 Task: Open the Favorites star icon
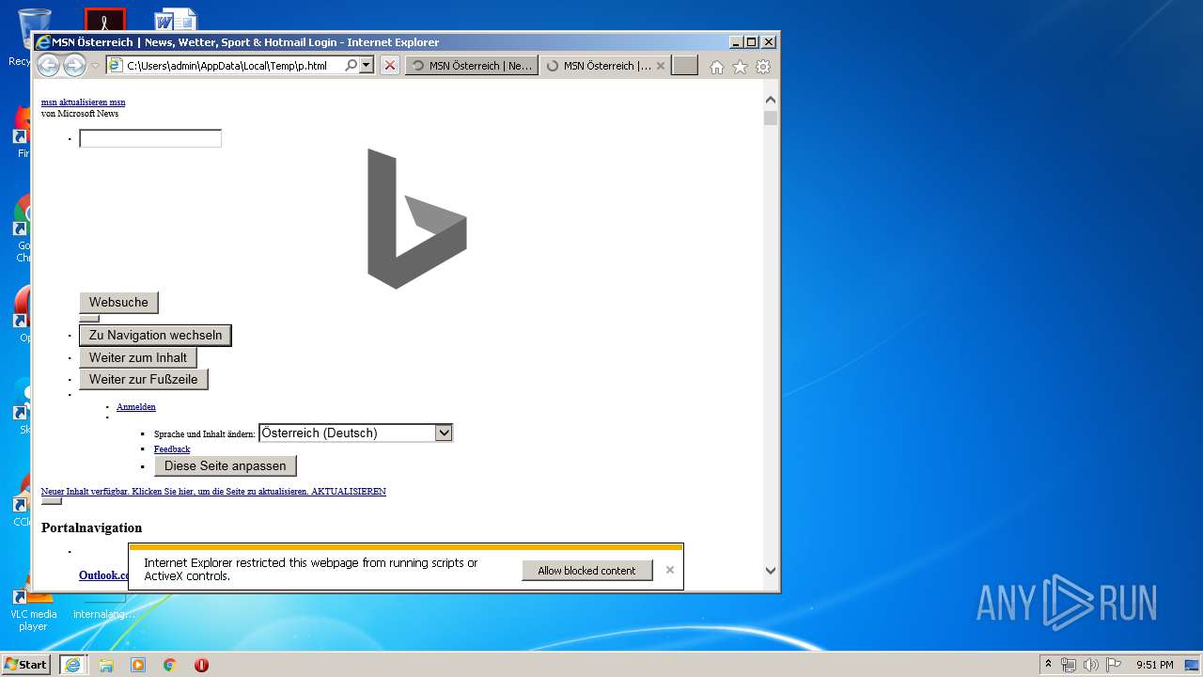741,67
